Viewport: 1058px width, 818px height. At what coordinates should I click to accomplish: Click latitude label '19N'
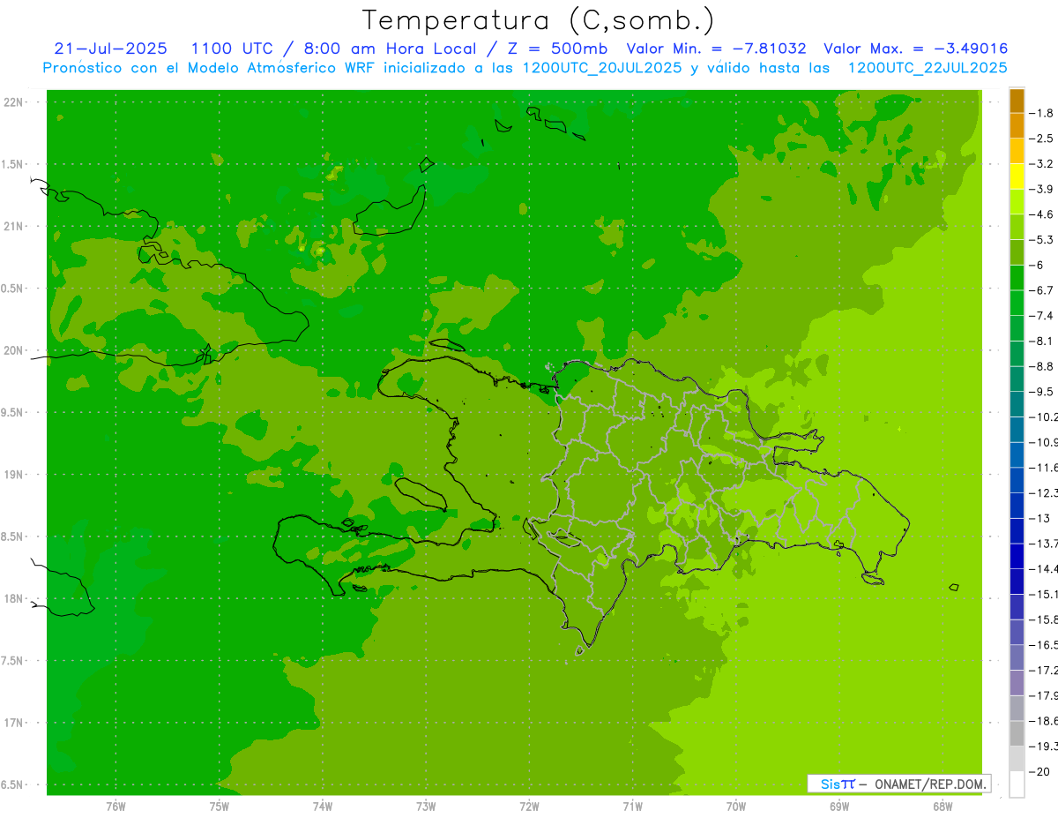pyautogui.click(x=14, y=474)
